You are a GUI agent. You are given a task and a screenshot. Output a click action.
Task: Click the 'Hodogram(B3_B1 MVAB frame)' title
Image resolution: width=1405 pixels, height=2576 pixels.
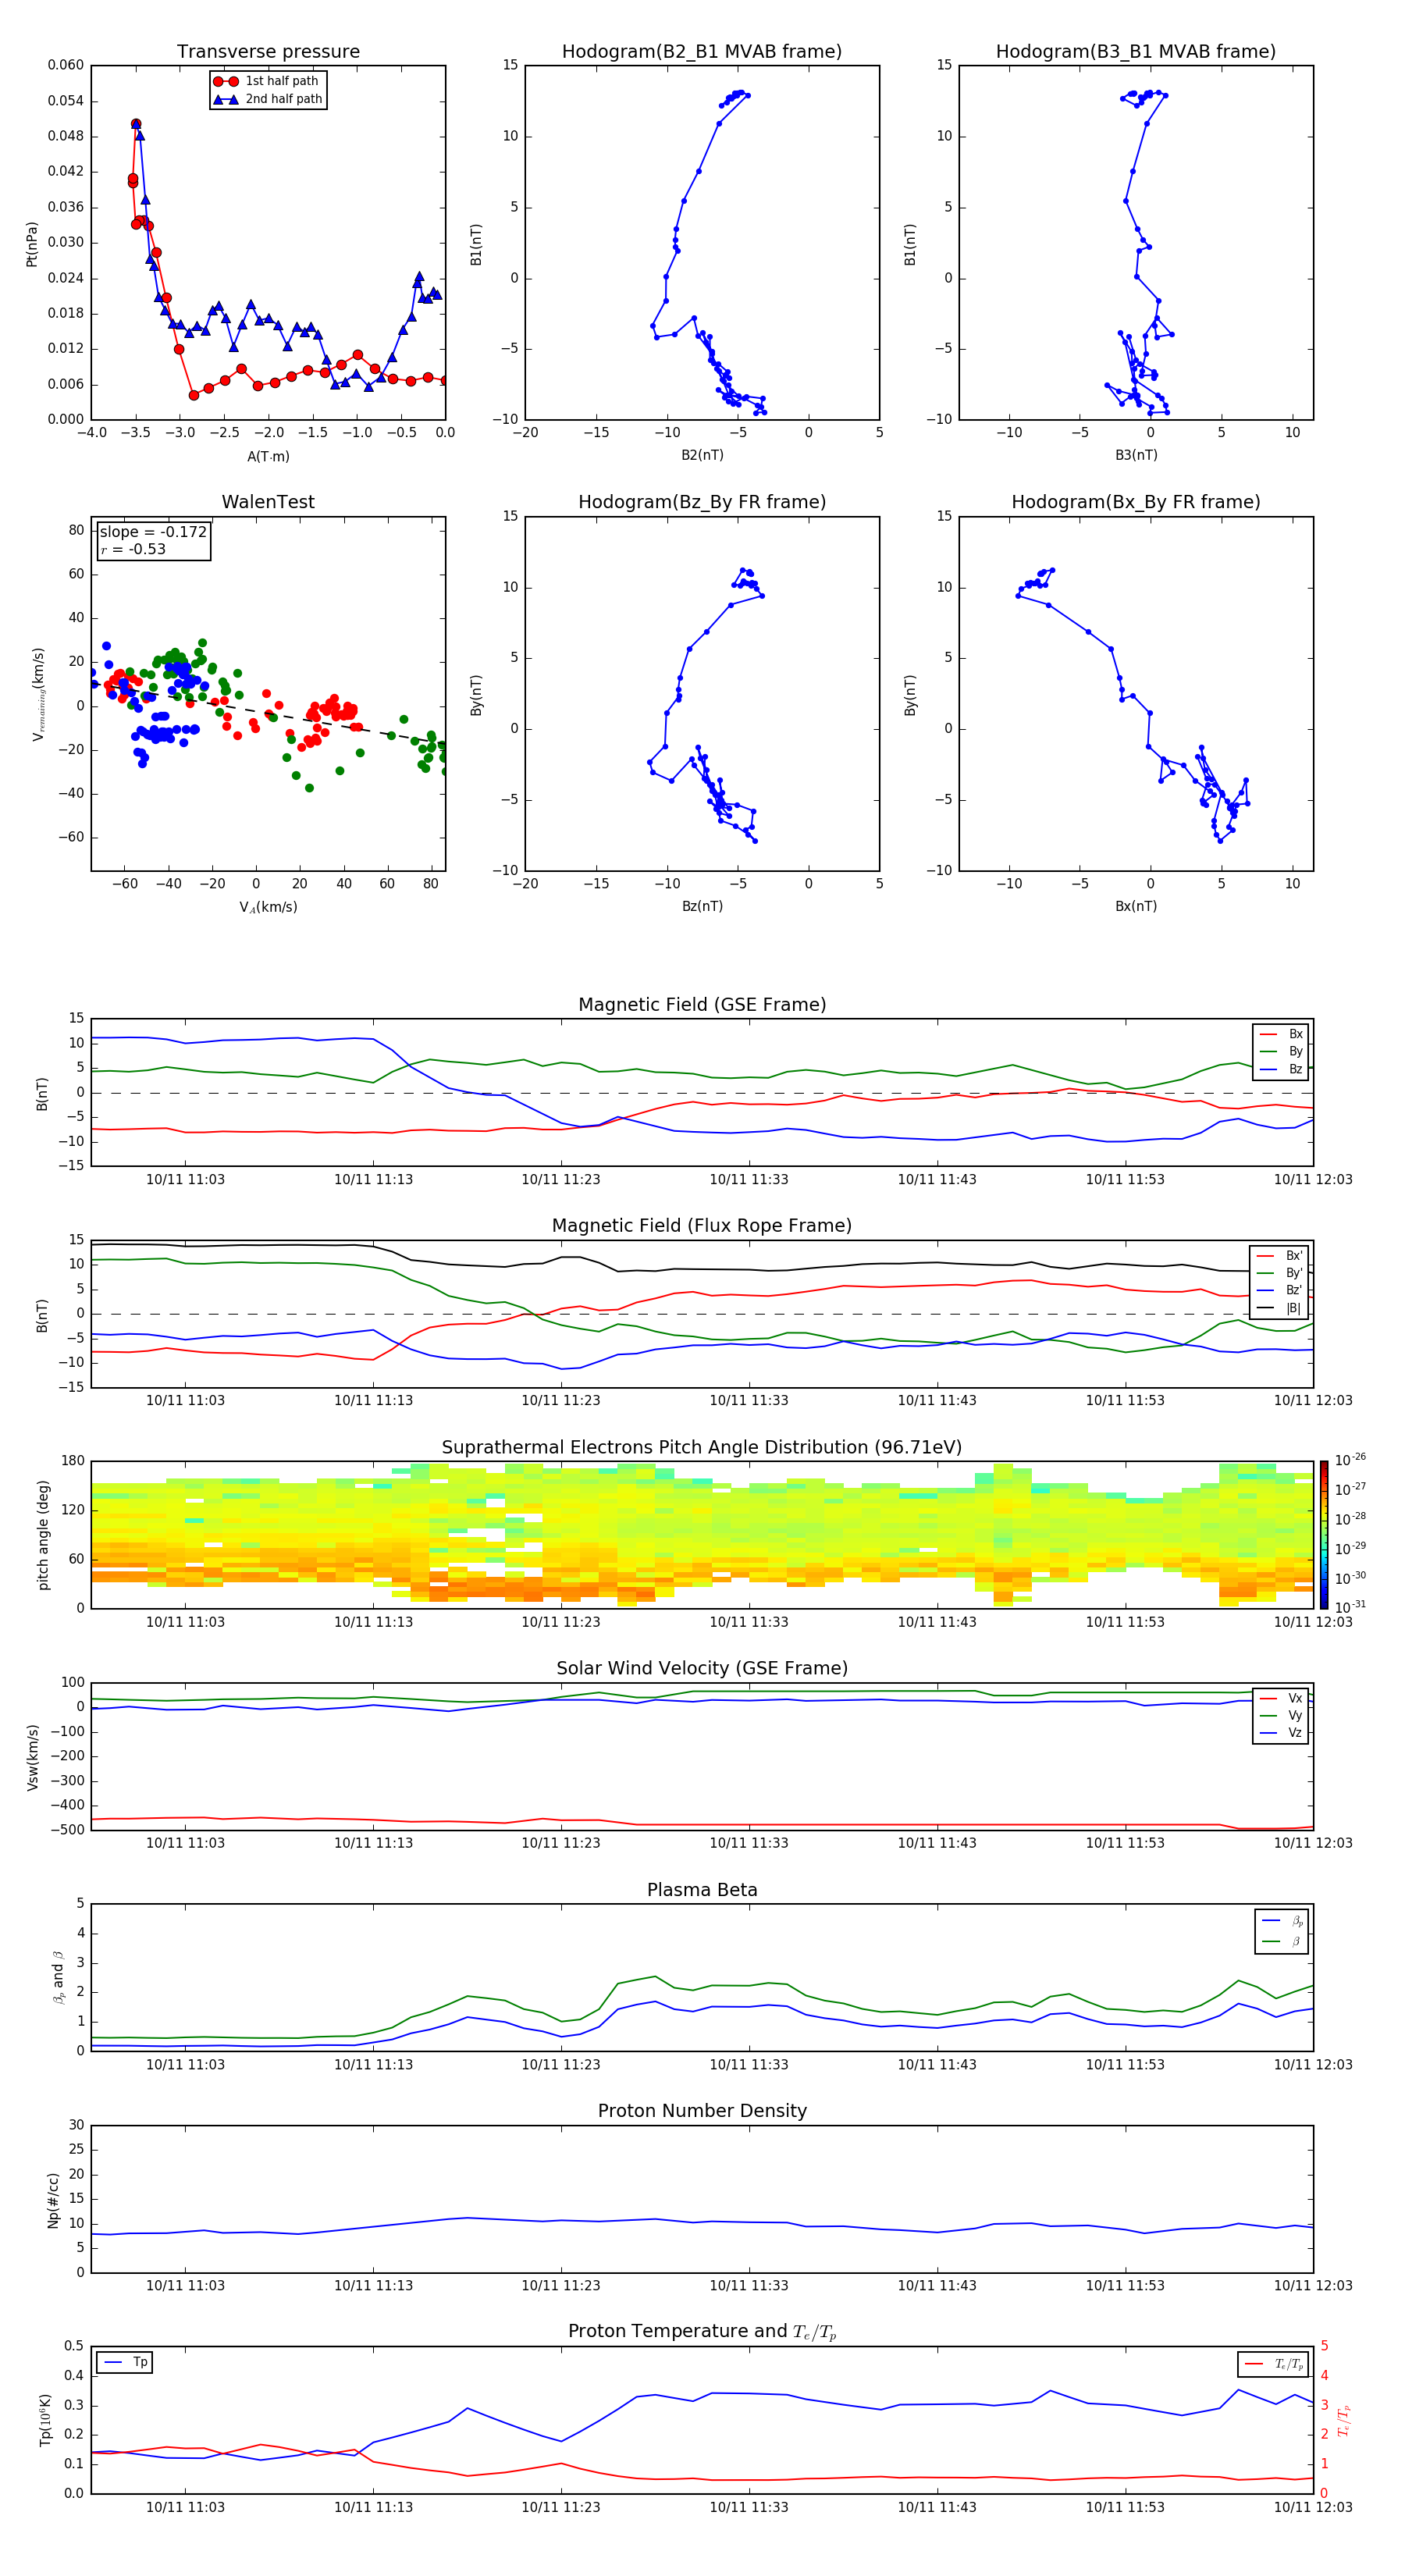click(x=1136, y=52)
